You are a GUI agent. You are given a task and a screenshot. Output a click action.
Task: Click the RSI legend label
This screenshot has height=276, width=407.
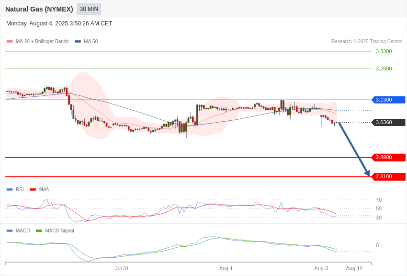pos(20,190)
